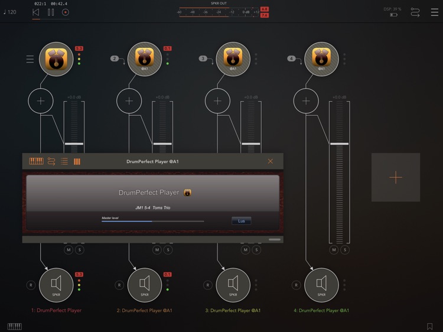This screenshot has width=443, height=332.
Task: Toggle record arm R on channel 4
Action: tap(296, 285)
